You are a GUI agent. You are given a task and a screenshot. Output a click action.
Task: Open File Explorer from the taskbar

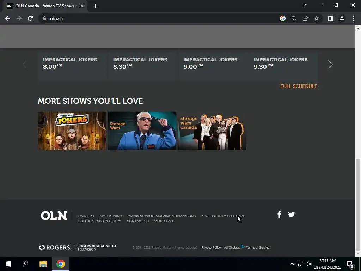pyautogui.click(x=43, y=264)
